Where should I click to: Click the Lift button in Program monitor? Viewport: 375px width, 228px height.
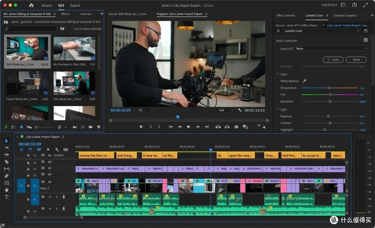click(x=218, y=127)
